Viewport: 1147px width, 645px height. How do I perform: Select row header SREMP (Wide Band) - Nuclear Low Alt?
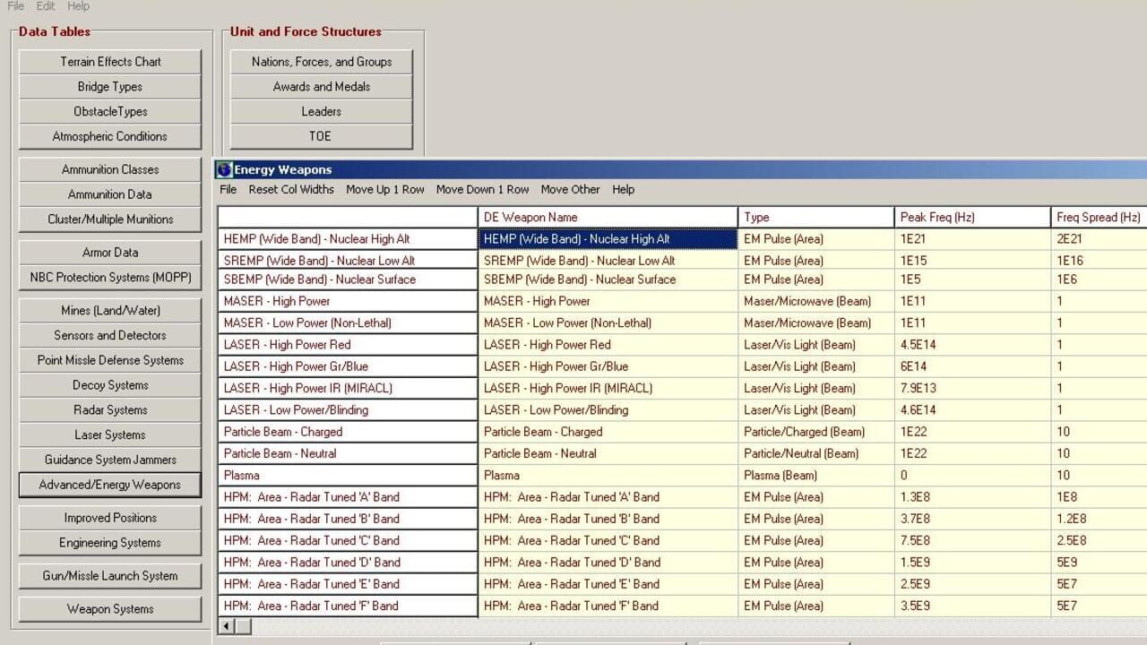click(348, 261)
